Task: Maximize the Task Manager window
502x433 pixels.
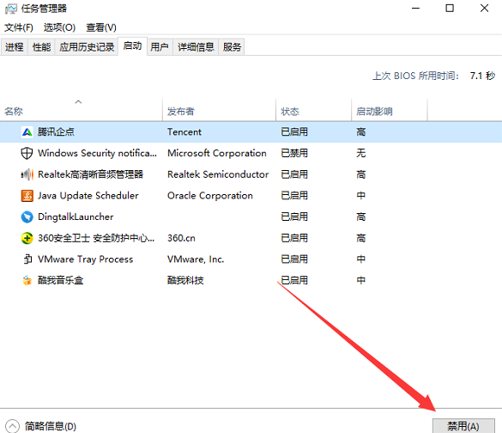Action: pos(450,9)
